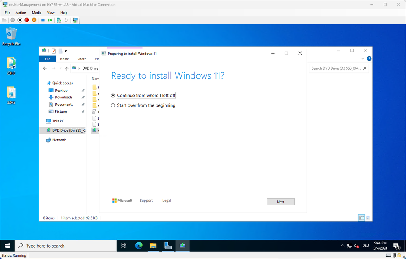Pause the virtual machine
The image size is (406, 259).
click(43, 20)
